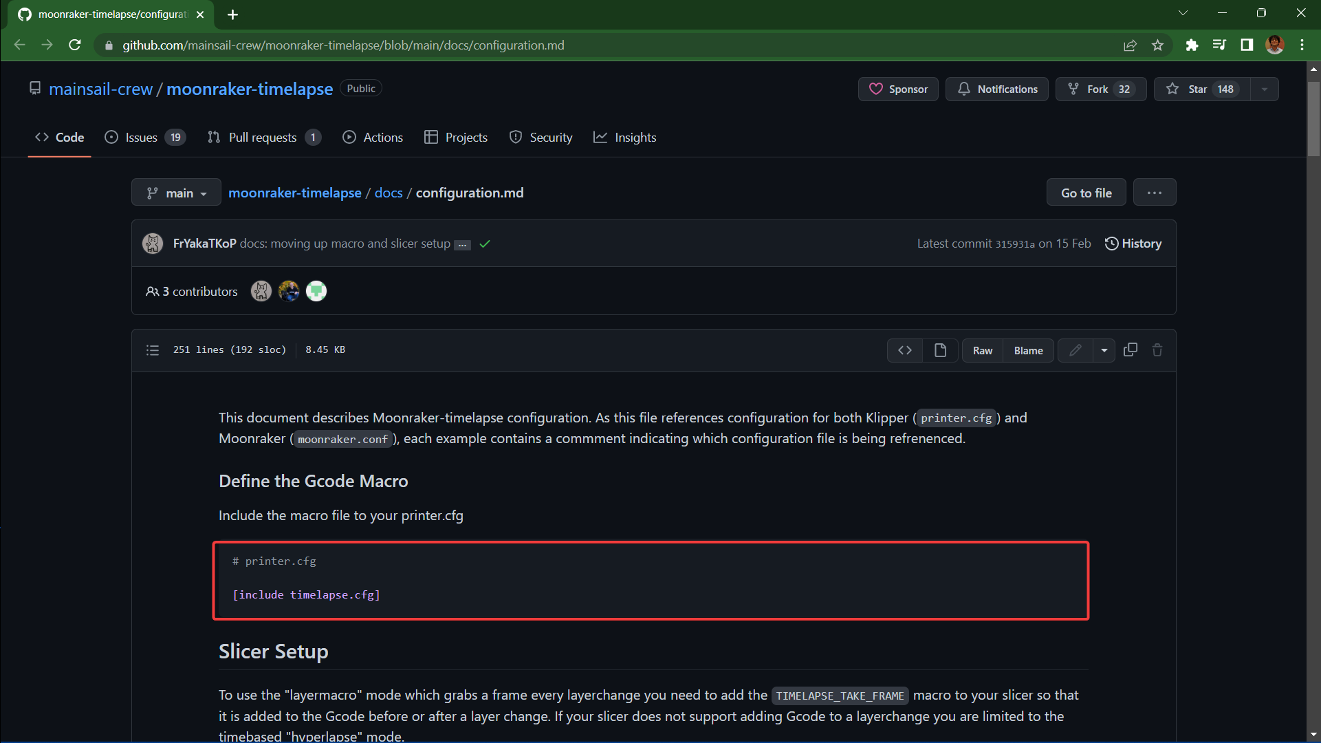Expand the edit options dropdown arrow

pyautogui.click(x=1104, y=350)
